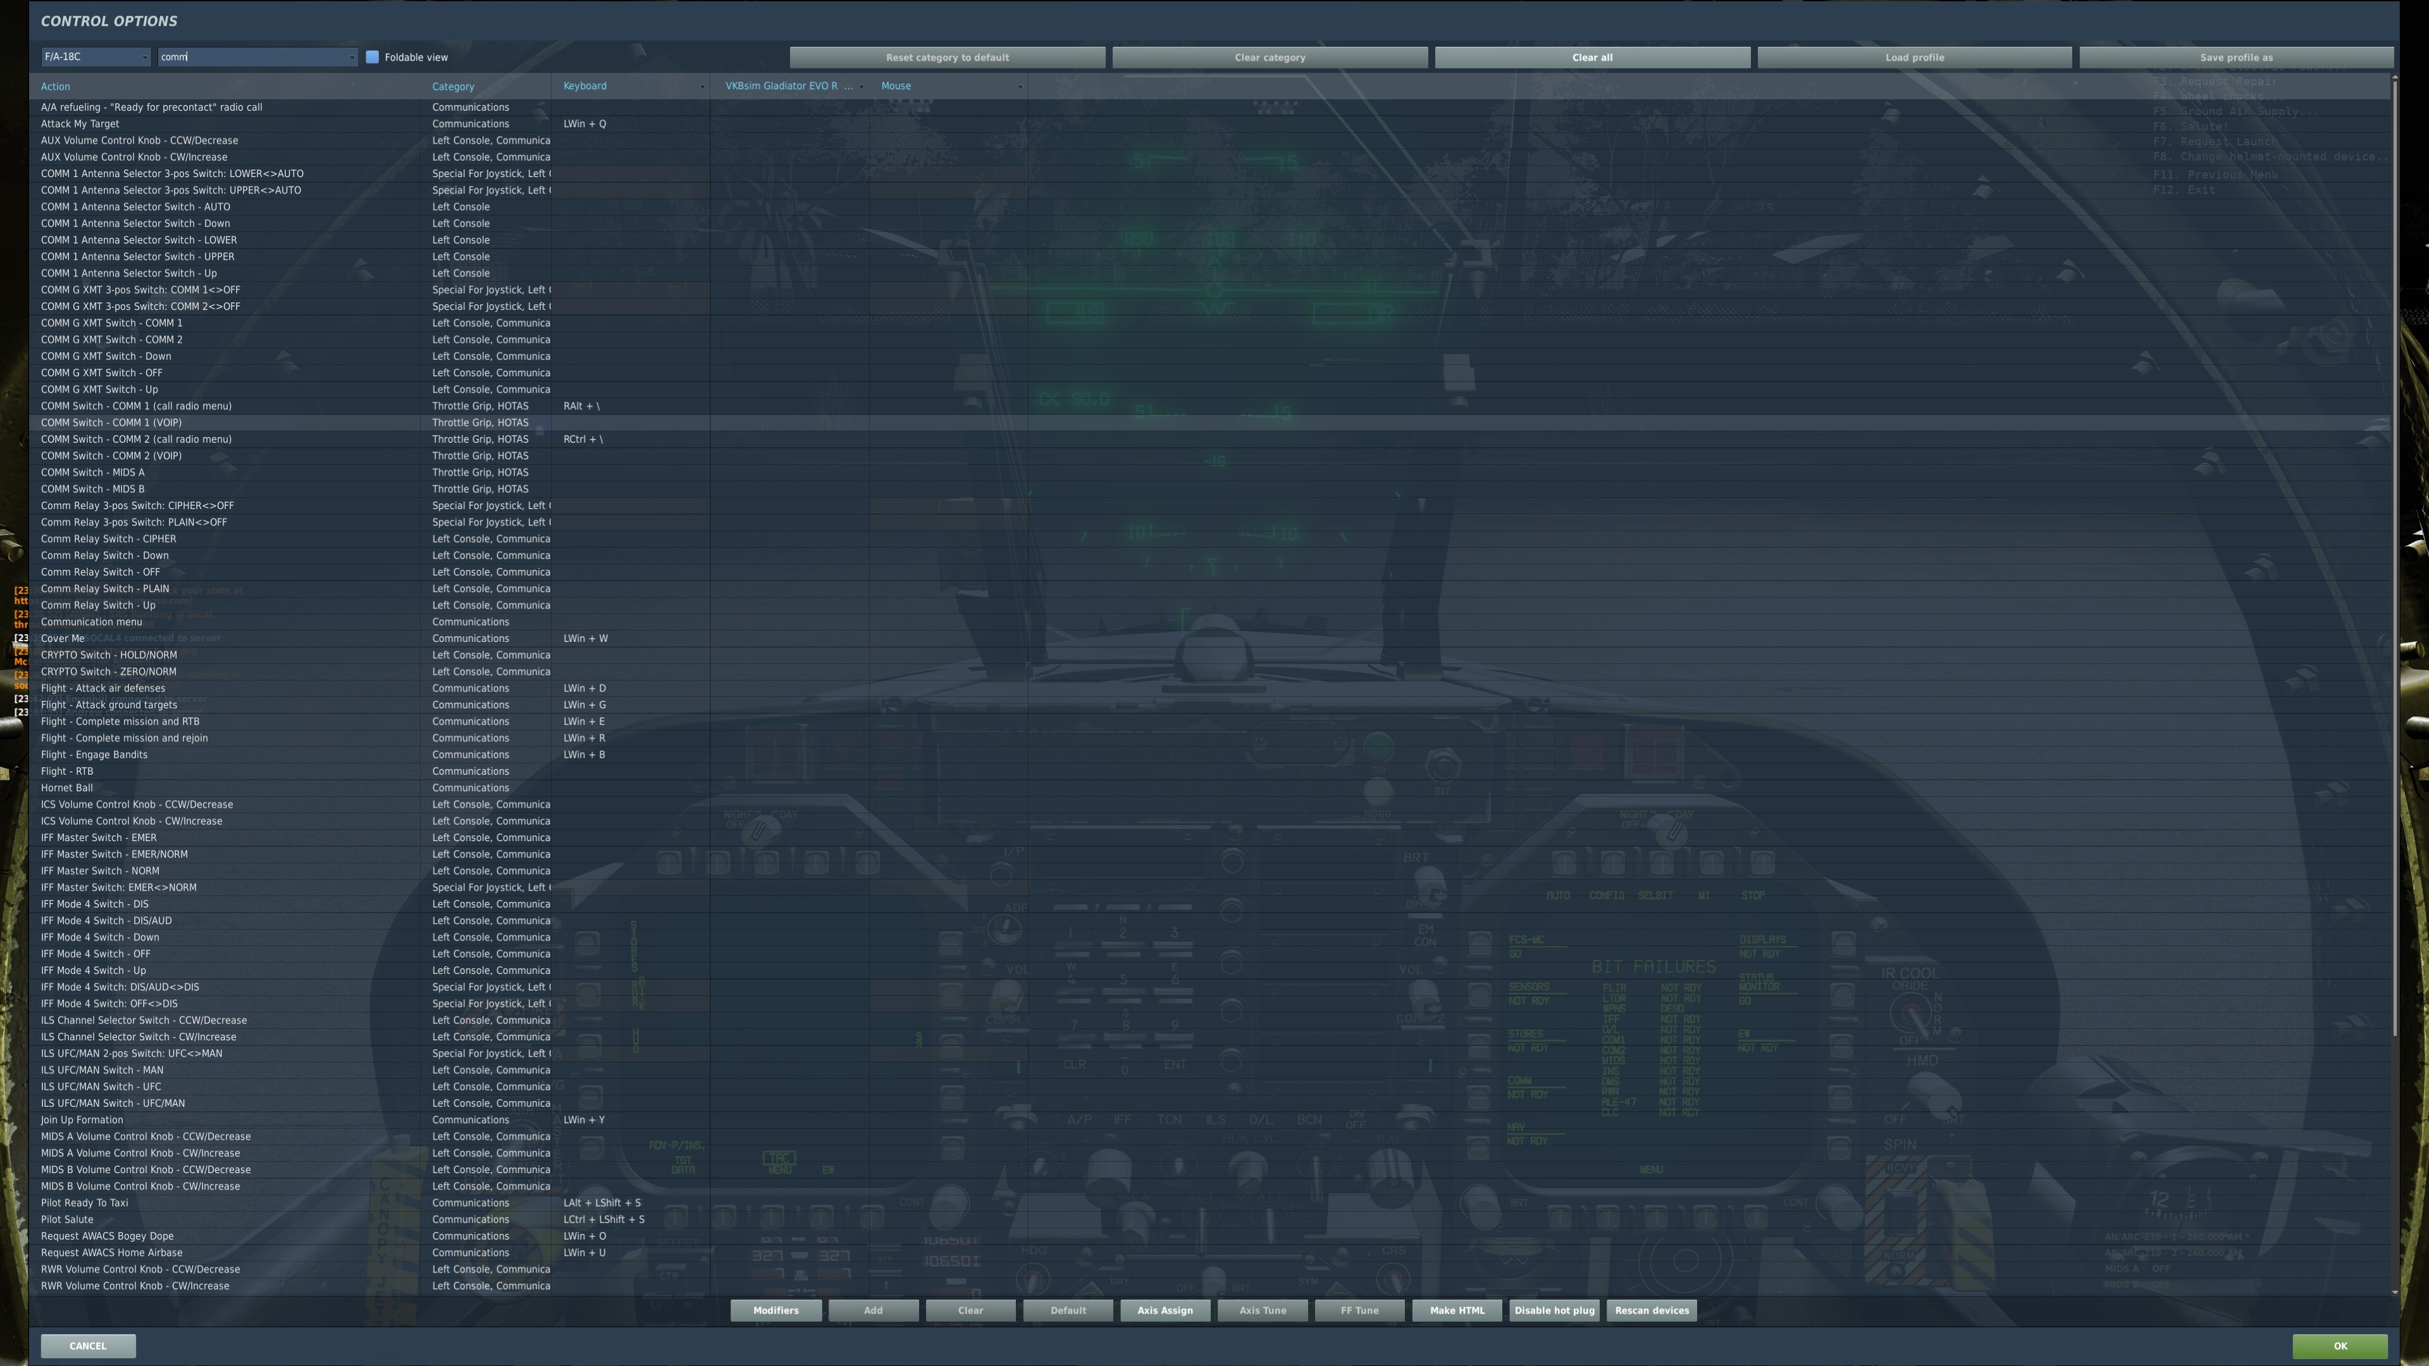Image resolution: width=2429 pixels, height=1366 pixels.
Task: Click the Axis Assign button
Action: 1165,1310
